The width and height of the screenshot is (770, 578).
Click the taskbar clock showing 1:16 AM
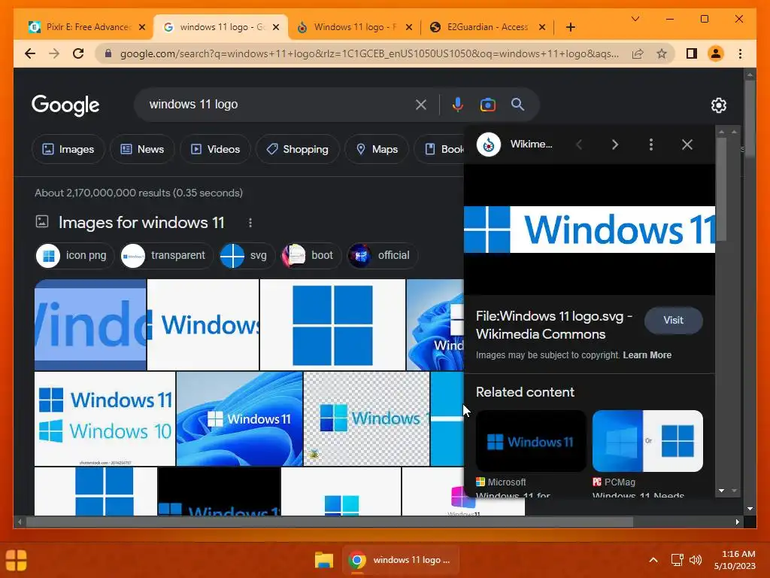coord(735,560)
